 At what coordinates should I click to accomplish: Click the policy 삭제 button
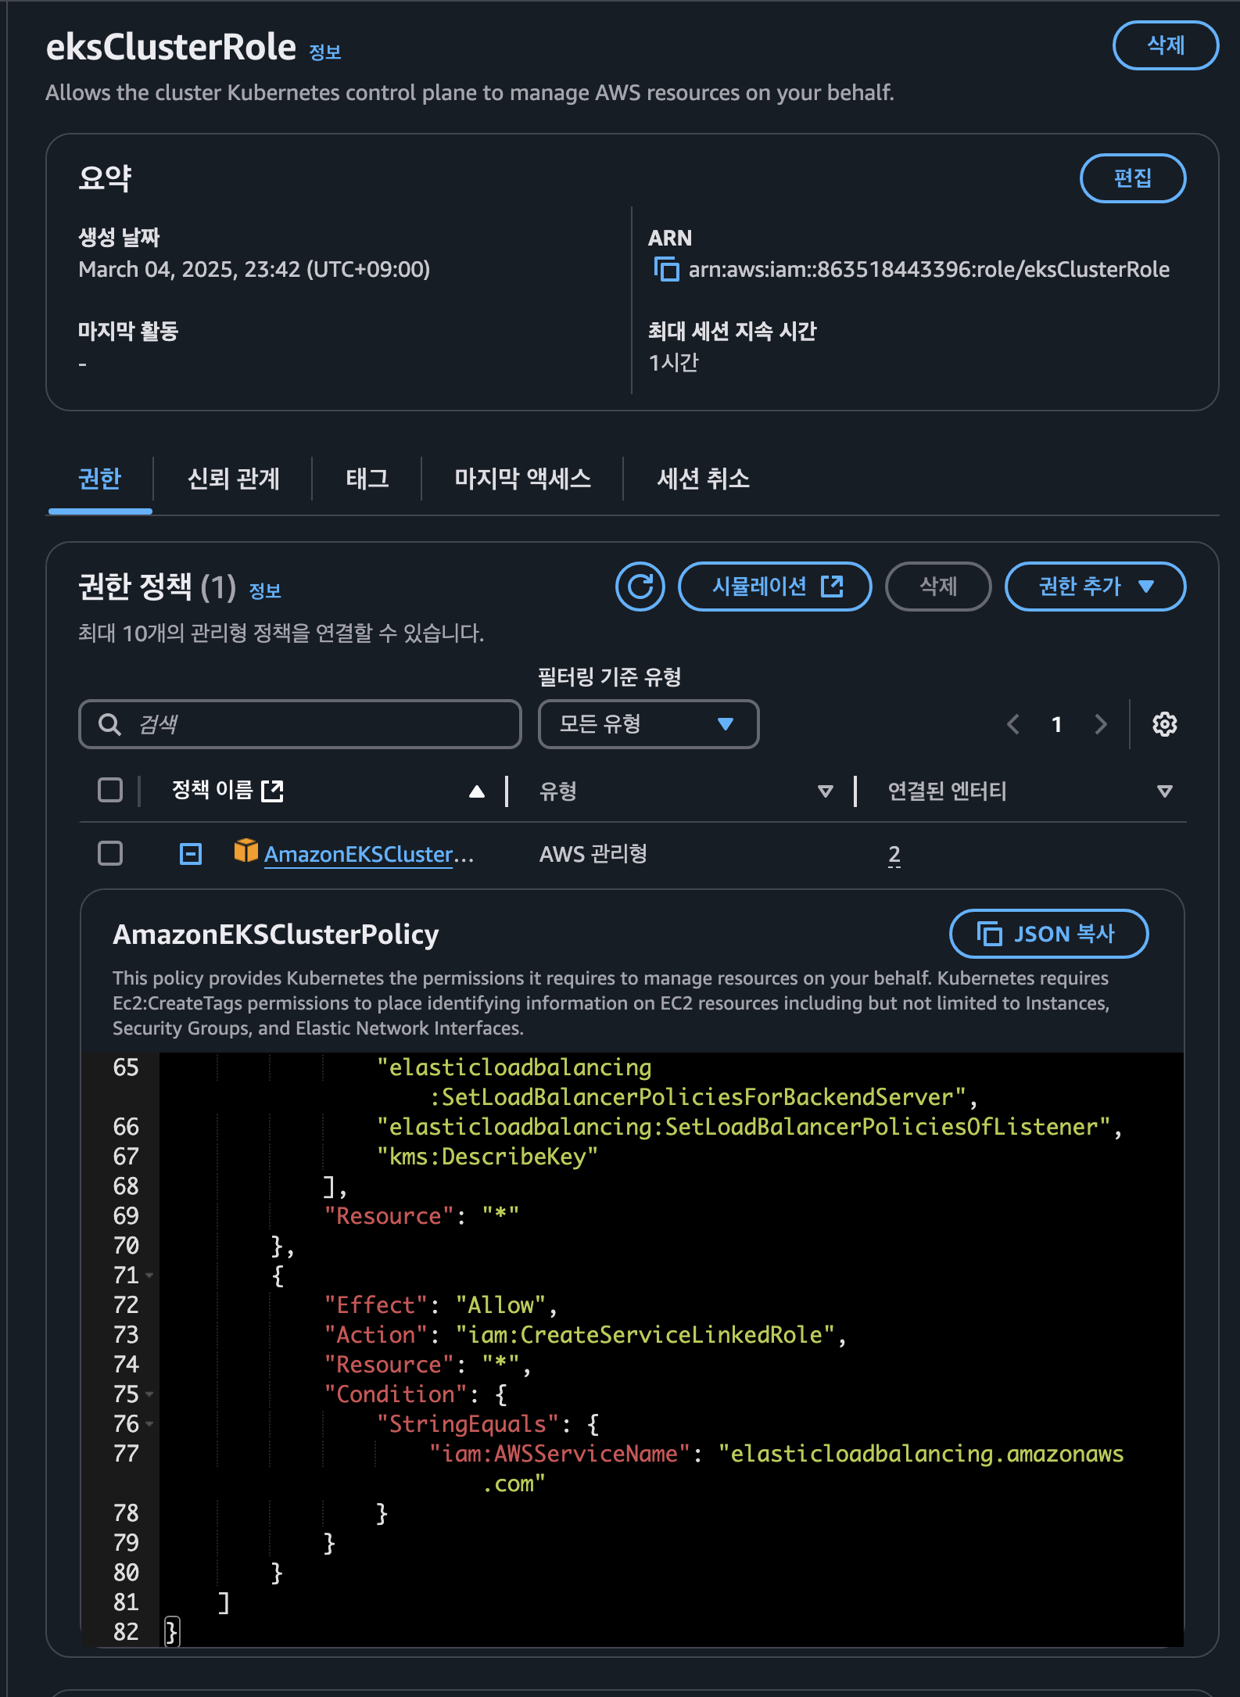tap(937, 586)
